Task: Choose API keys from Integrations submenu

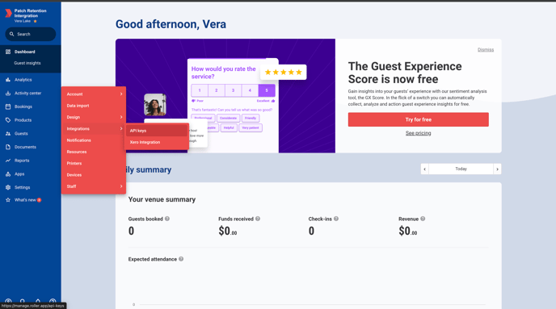Action: [x=157, y=131]
